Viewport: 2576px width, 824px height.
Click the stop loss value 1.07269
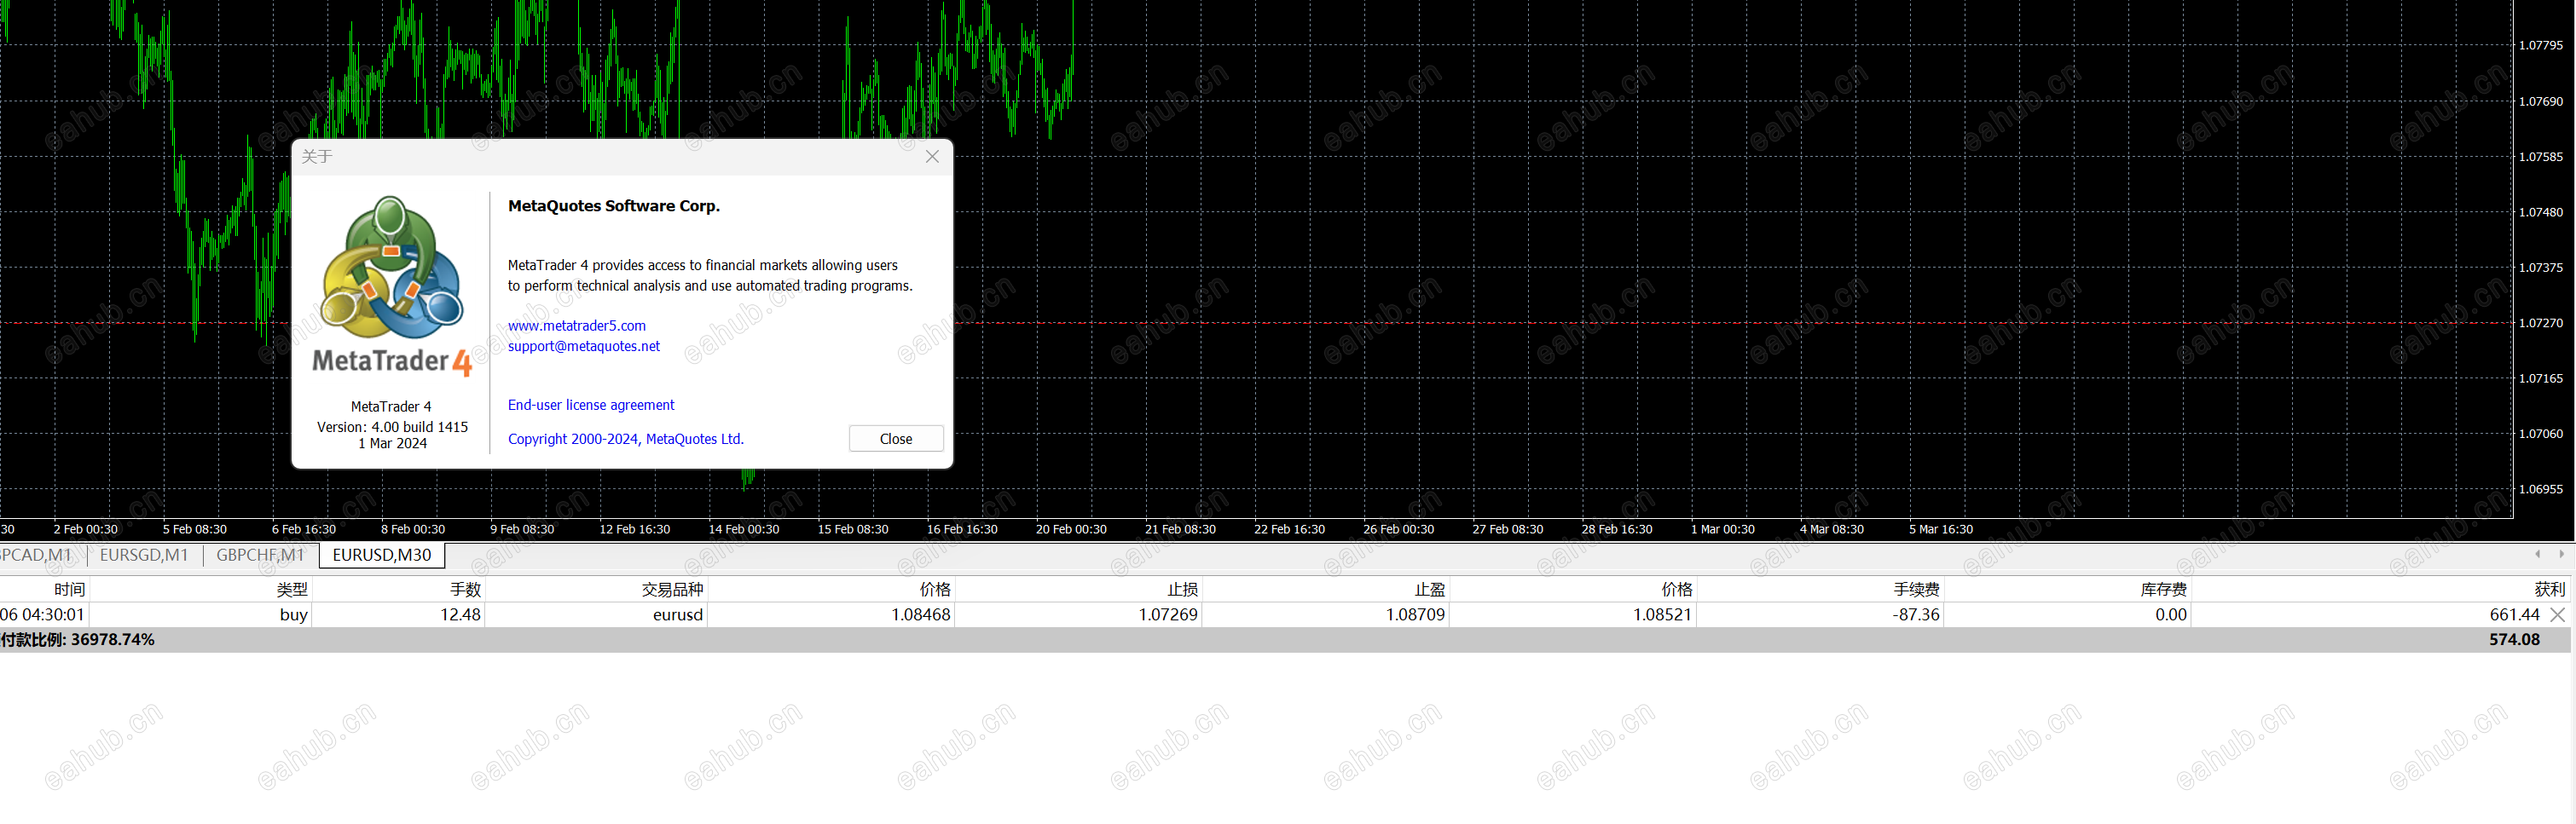click(x=1168, y=615)
